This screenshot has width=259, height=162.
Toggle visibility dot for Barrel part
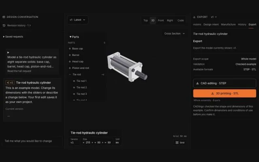pos(70,55)
